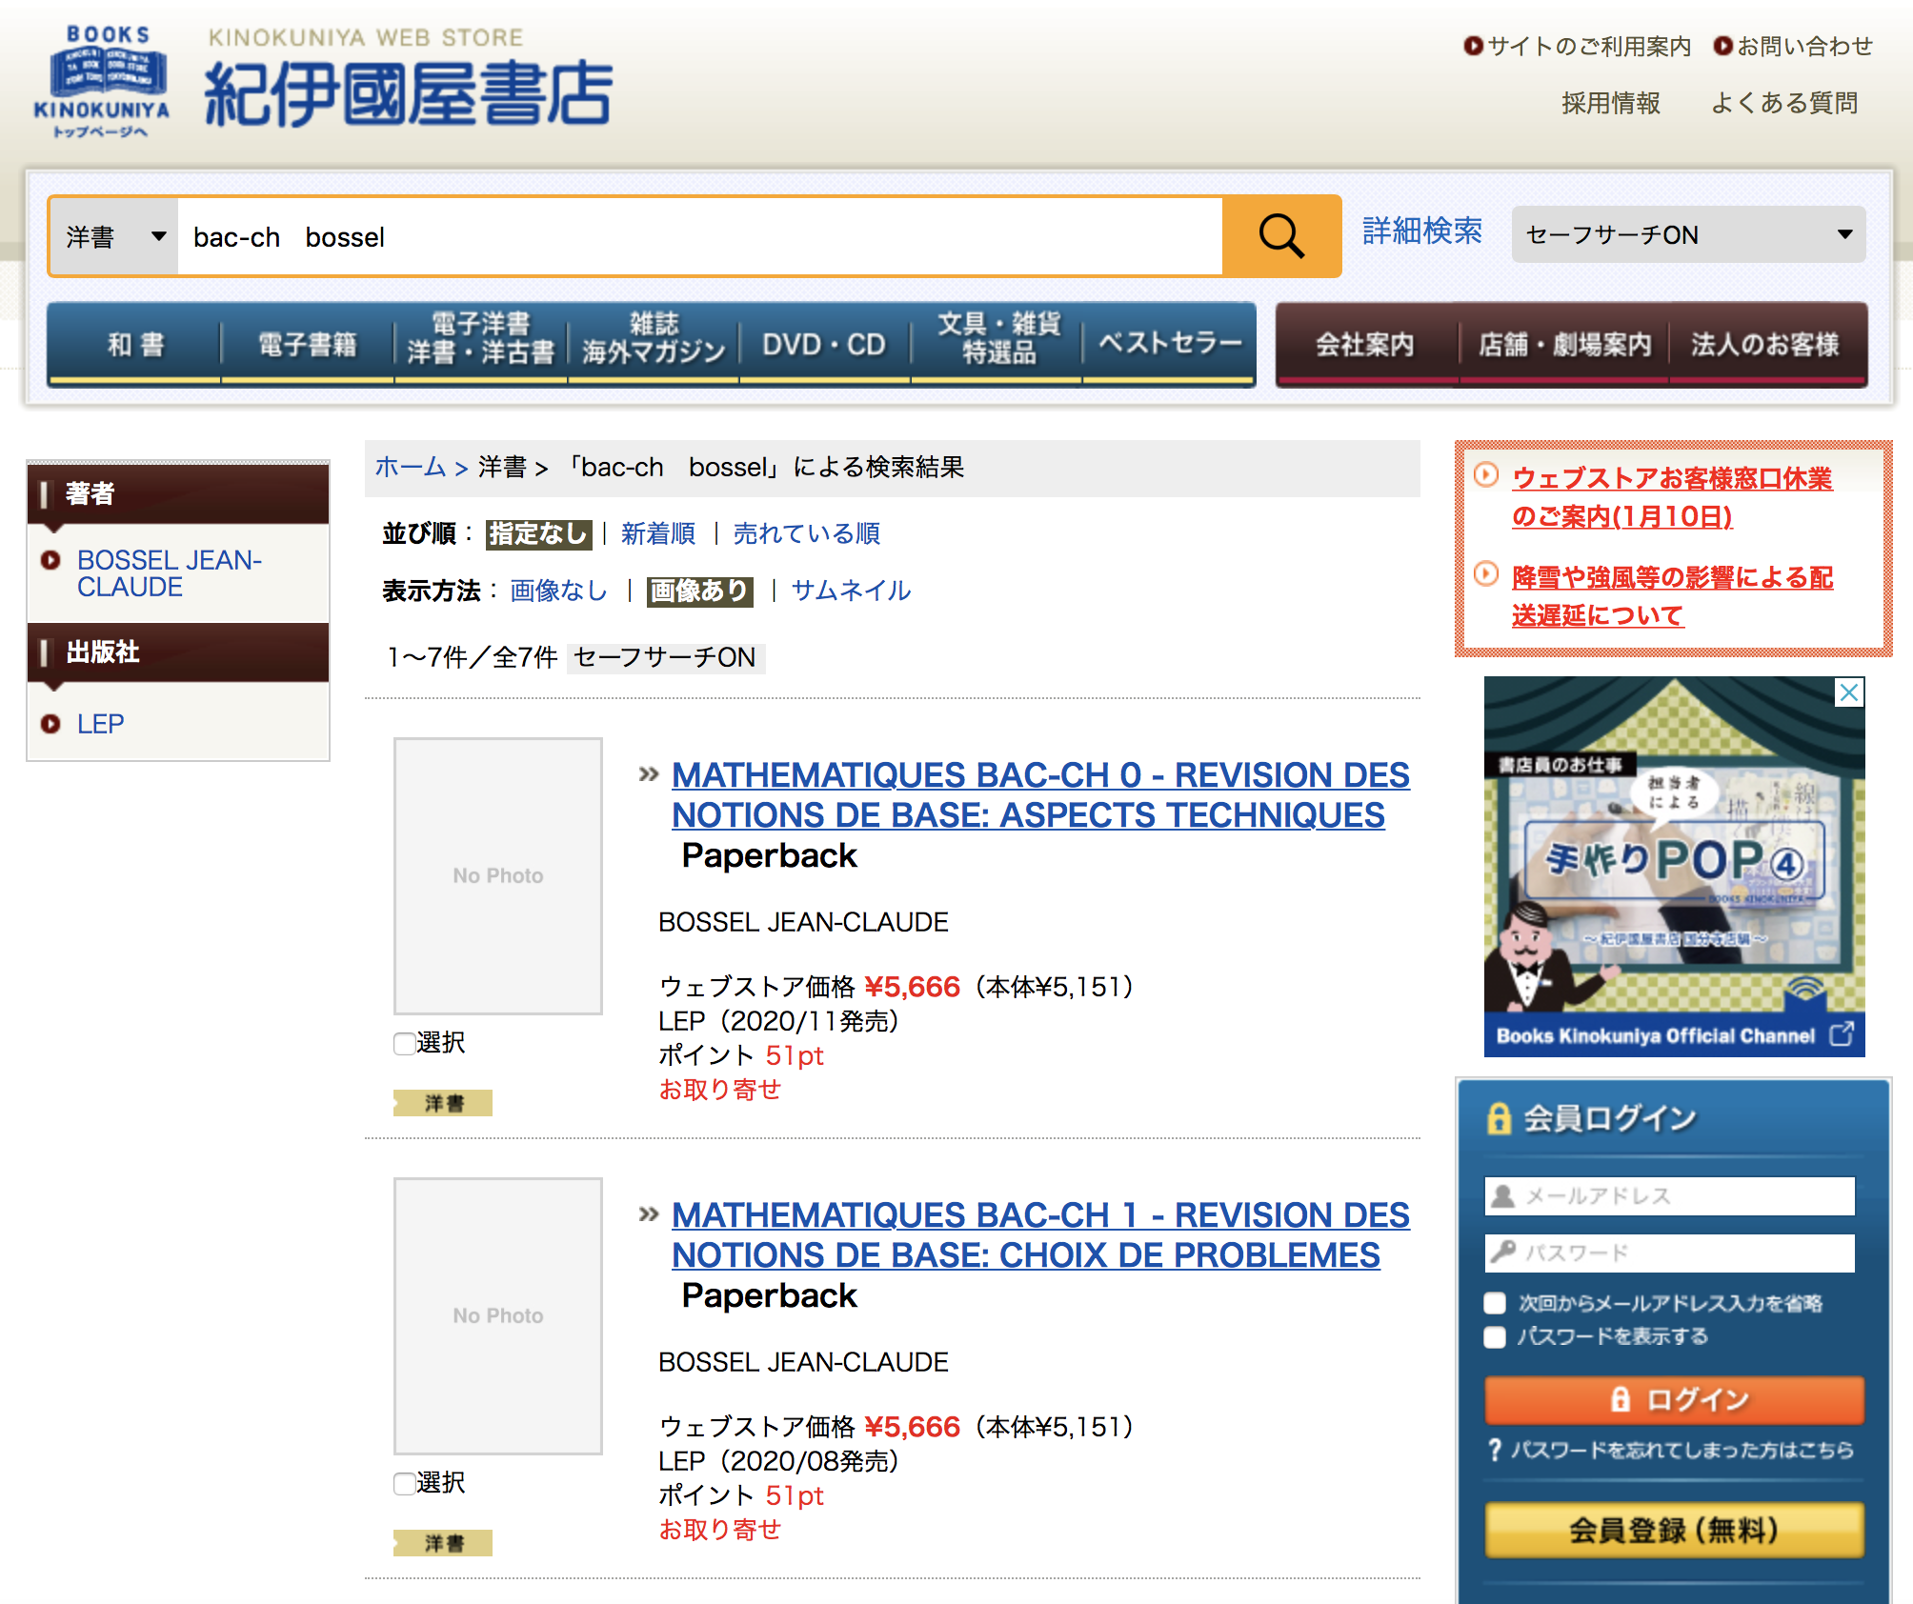Click the パスワード login field
This screenshot has height=1604, width=1913.
[1669, 1253]
